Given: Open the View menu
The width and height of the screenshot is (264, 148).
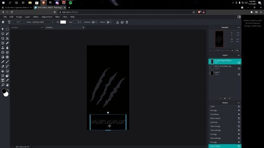Looking at the screenshot, I should (x=65, y=17).
